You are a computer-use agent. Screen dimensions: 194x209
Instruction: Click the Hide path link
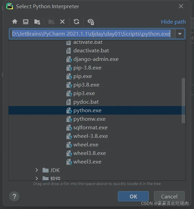click(x=173, y=22)
